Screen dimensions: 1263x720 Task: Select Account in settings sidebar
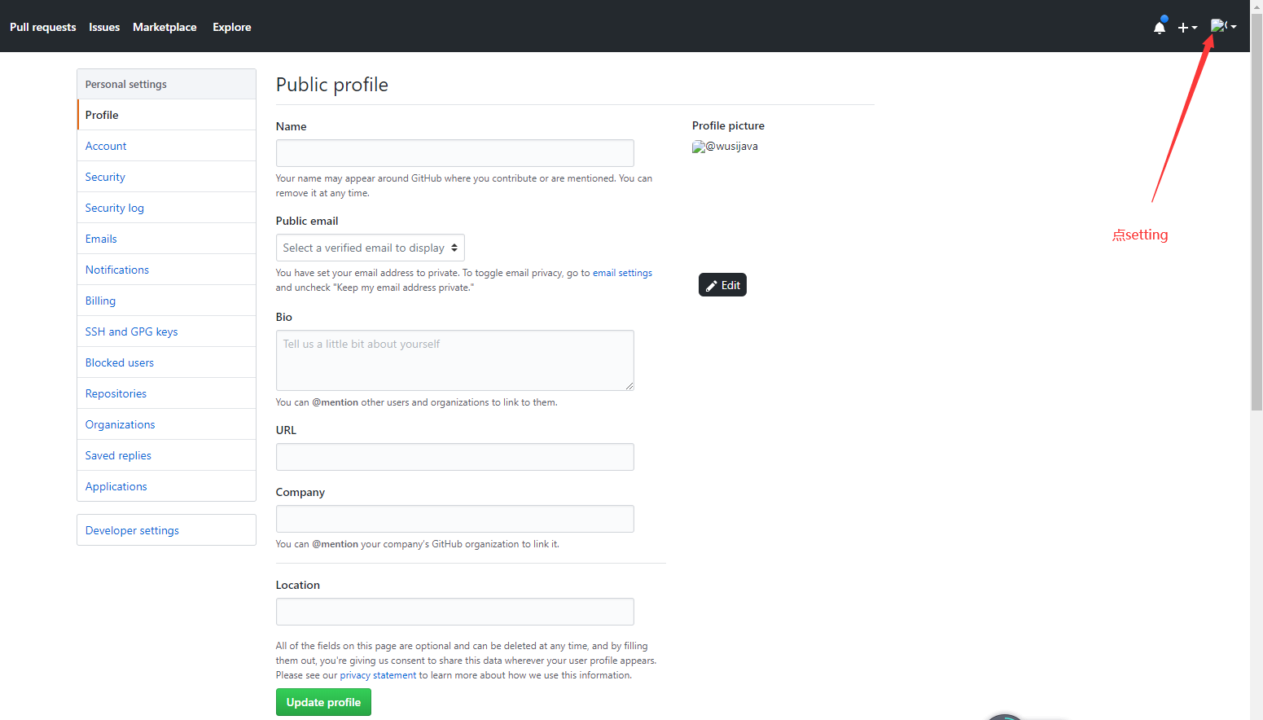[x=106, y=146]
